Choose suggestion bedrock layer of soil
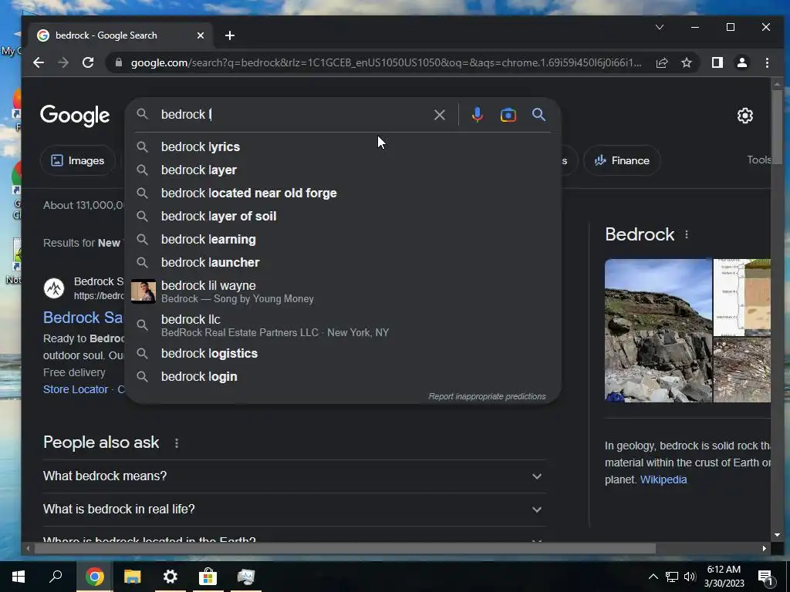This screenshot has height=592, width=790. (343, 217)
